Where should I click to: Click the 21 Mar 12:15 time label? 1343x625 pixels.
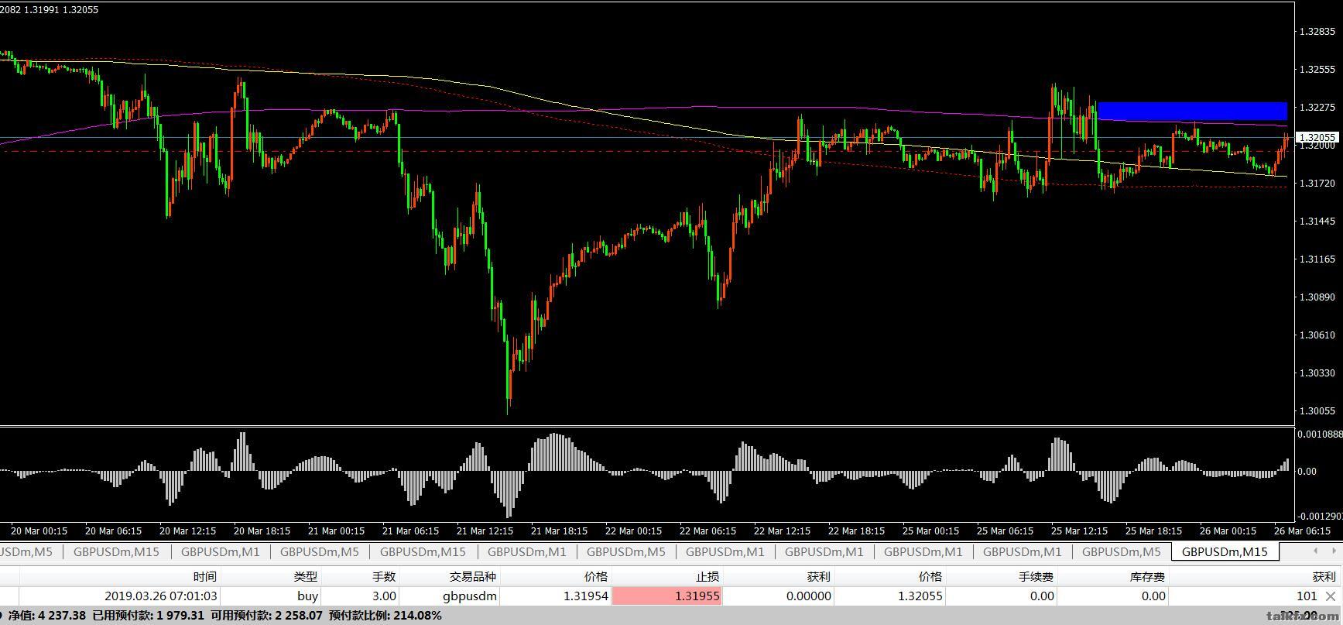click(485, 531)
